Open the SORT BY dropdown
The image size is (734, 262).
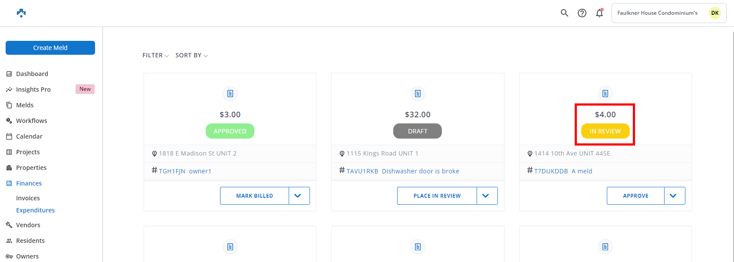click(x=191, y=55)
